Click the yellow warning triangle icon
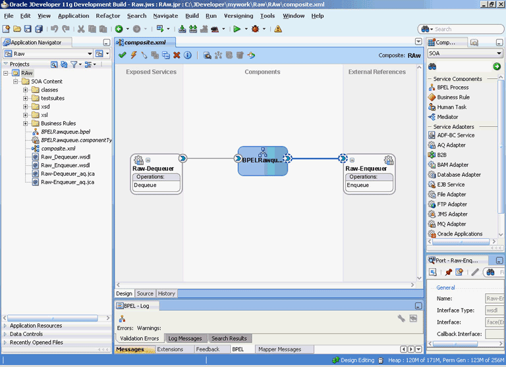This screenshot has height=367, width=506. point(278,29)
